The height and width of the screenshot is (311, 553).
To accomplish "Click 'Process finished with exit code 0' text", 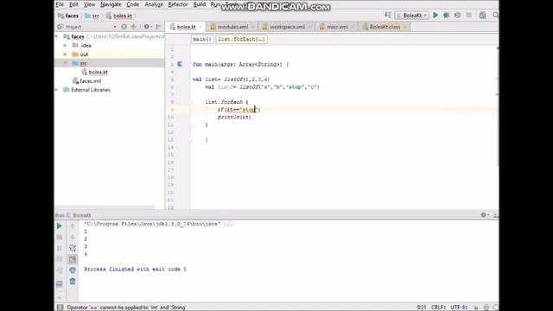I will point(135,269).
